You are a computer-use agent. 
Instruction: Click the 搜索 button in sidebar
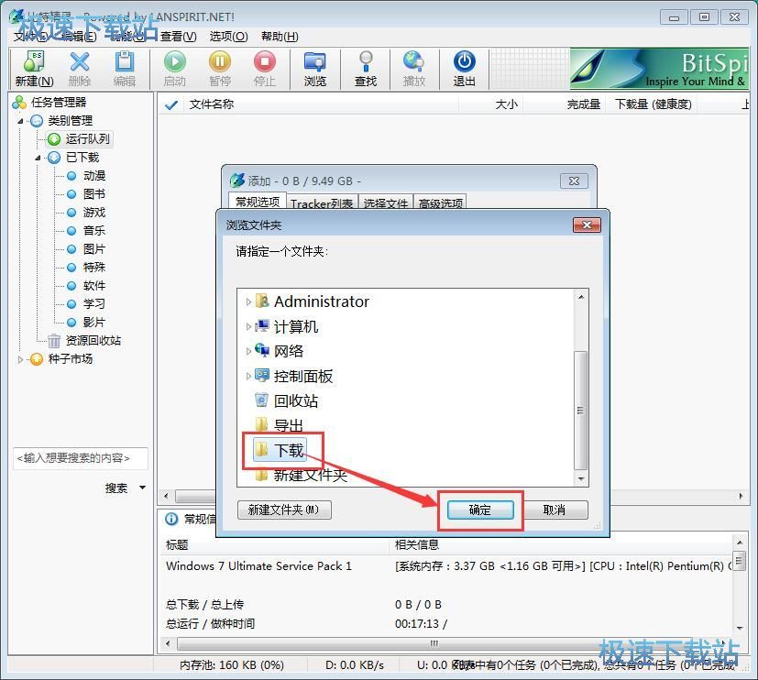[116, 488]
